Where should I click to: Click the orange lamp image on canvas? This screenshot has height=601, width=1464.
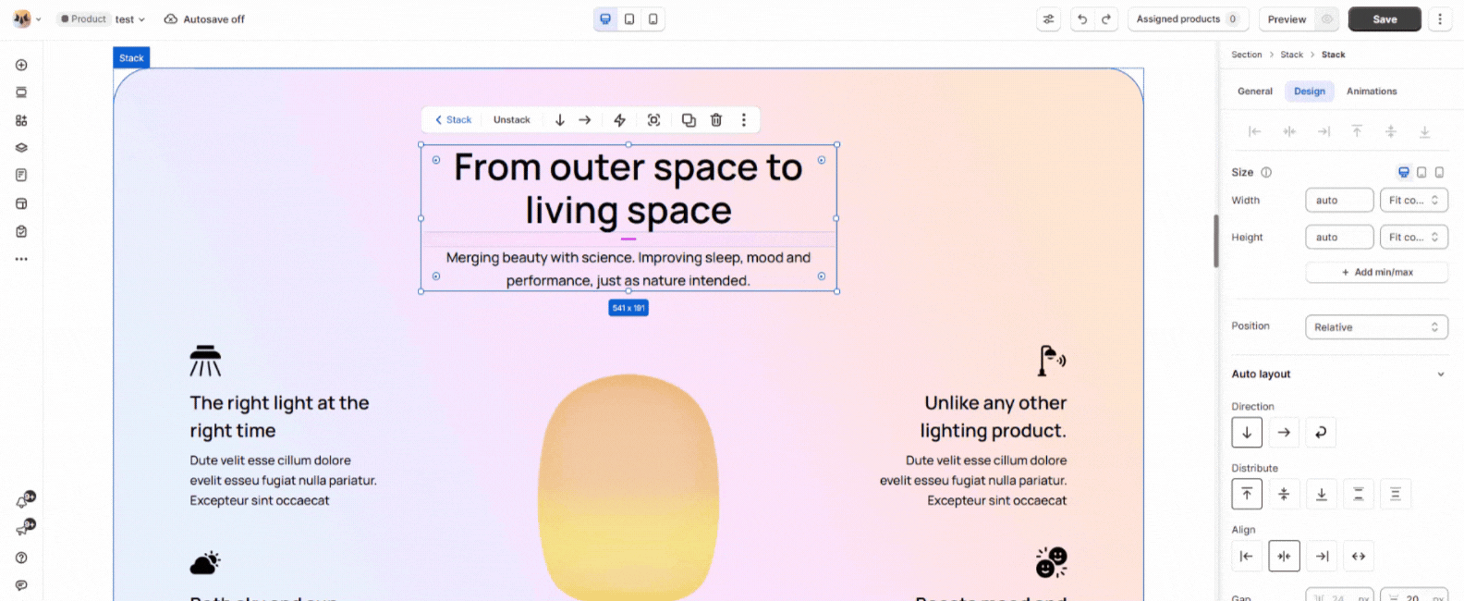pyautogui.click(x=628, y=487)
